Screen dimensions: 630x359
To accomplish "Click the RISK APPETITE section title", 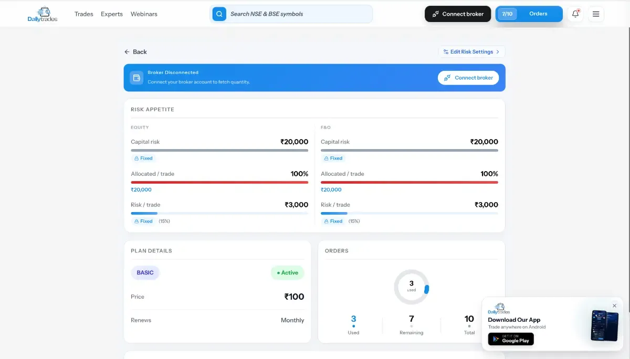I will coord(152,110).
